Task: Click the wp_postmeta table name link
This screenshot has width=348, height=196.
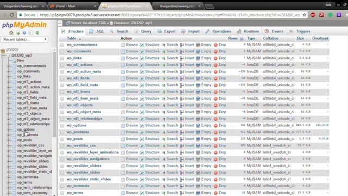Action: [78, 132]
